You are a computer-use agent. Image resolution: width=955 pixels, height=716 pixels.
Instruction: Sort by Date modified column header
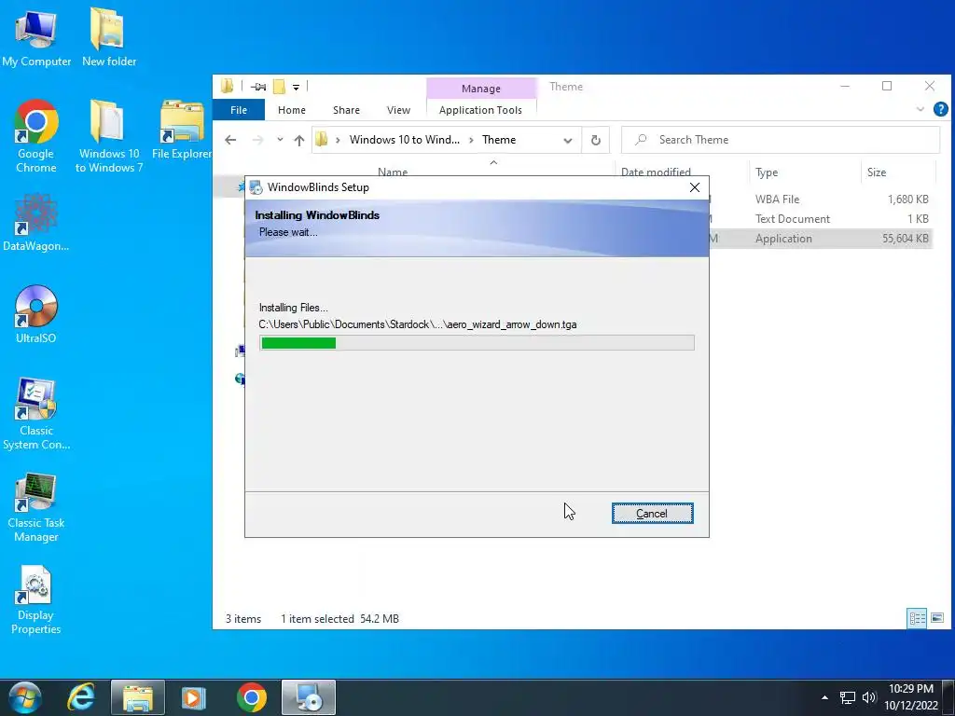pos(656,172)
